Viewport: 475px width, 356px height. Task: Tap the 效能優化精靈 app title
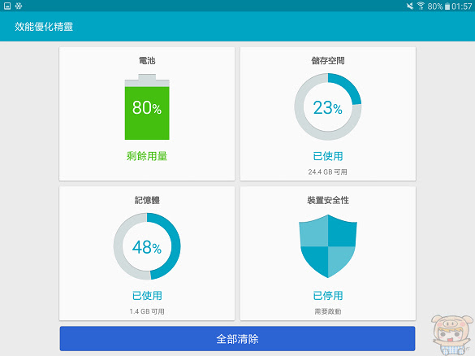tap(44, 27)
